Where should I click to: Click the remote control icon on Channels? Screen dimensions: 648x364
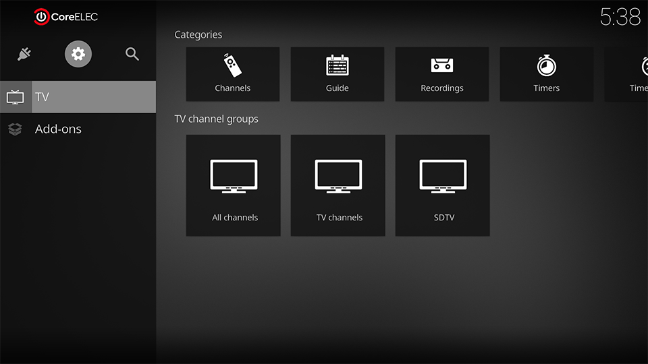(x=232, y=65)
